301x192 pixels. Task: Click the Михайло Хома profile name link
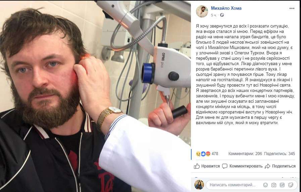(226, 8)
